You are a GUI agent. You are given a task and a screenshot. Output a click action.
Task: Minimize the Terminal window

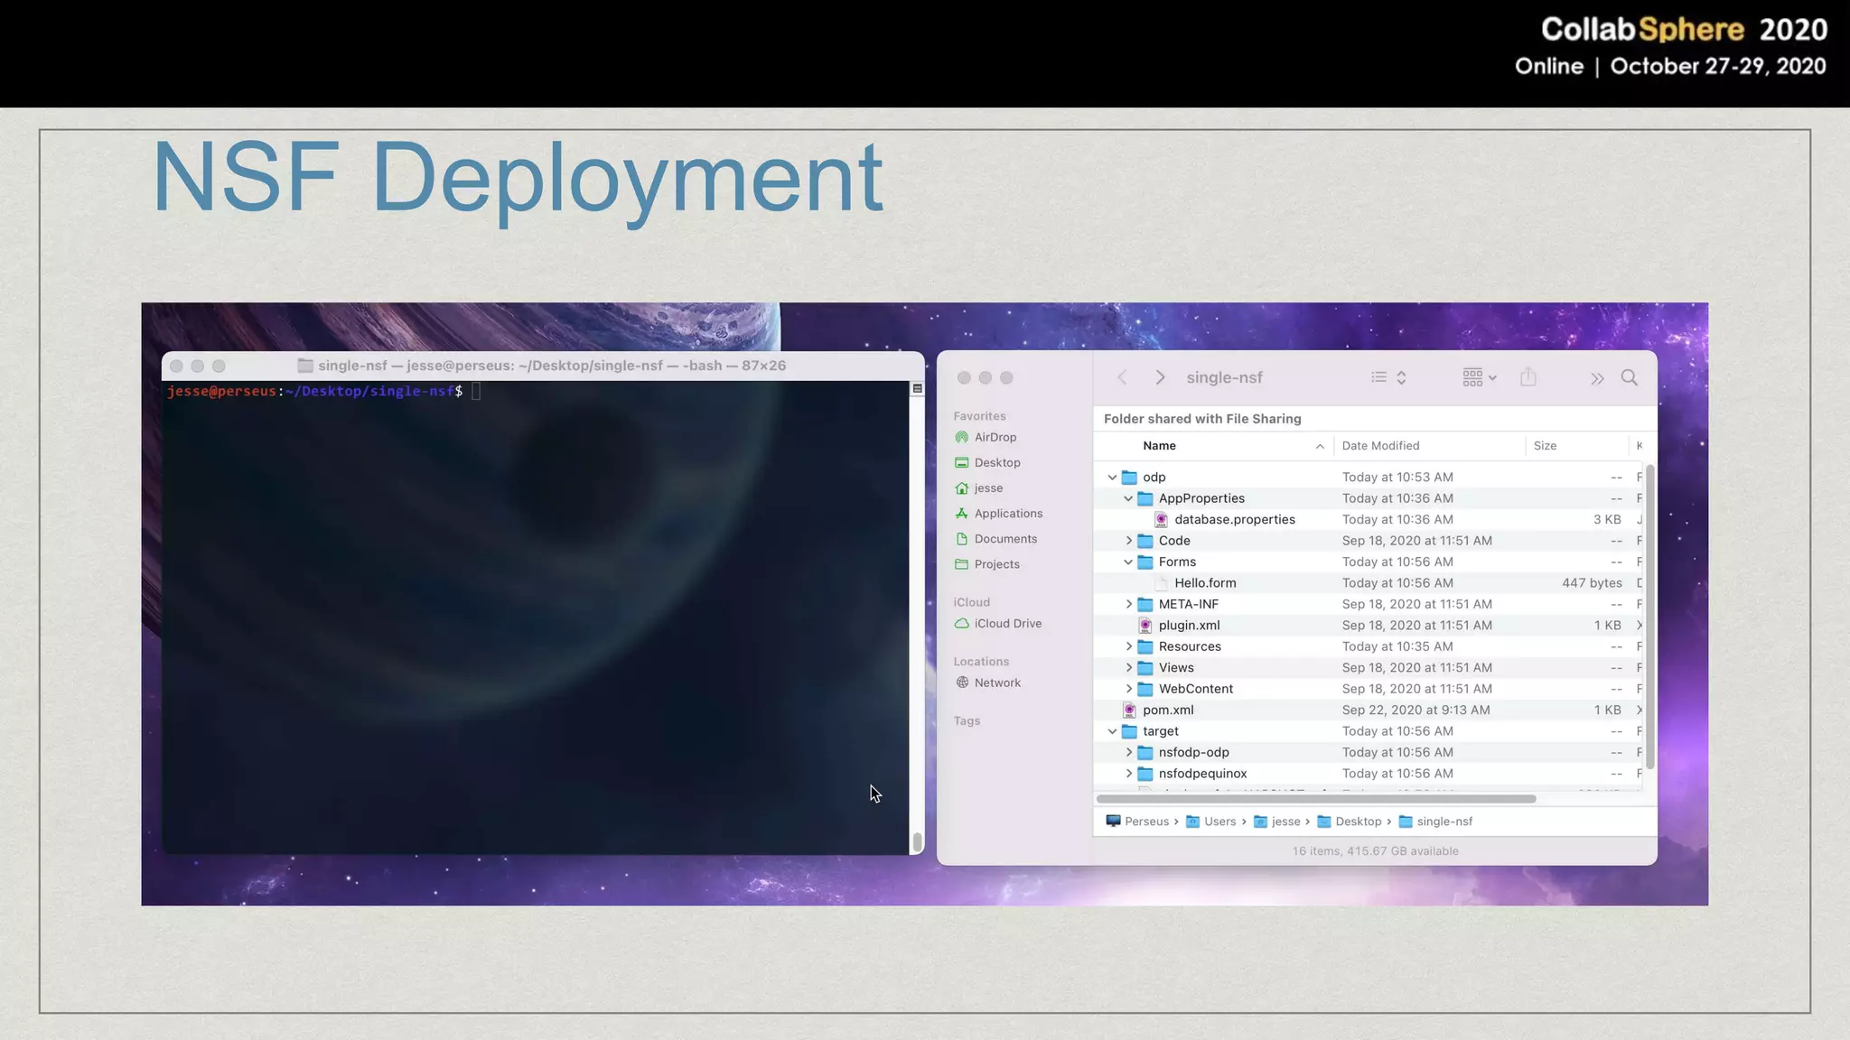coord(197,366)
